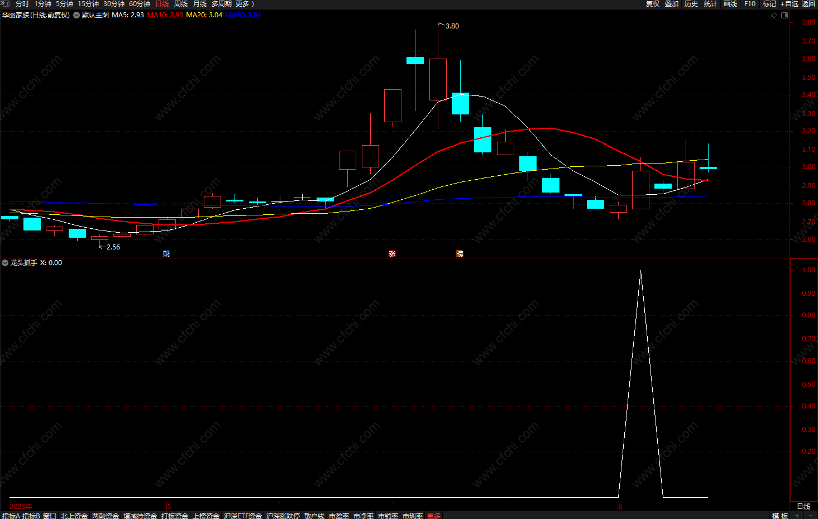Add stock with the +自选 button
Image resolution: width=818 pixels, height=519 pixels.
pyautogui.click(x=789, y=4)
